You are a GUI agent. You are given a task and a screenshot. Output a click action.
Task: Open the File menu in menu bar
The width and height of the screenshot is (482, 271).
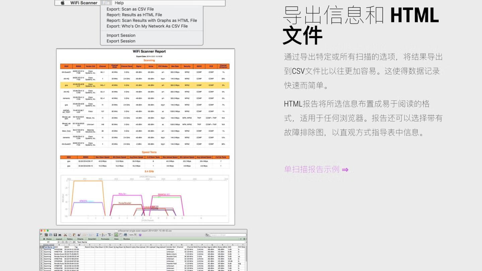(106, 3)
